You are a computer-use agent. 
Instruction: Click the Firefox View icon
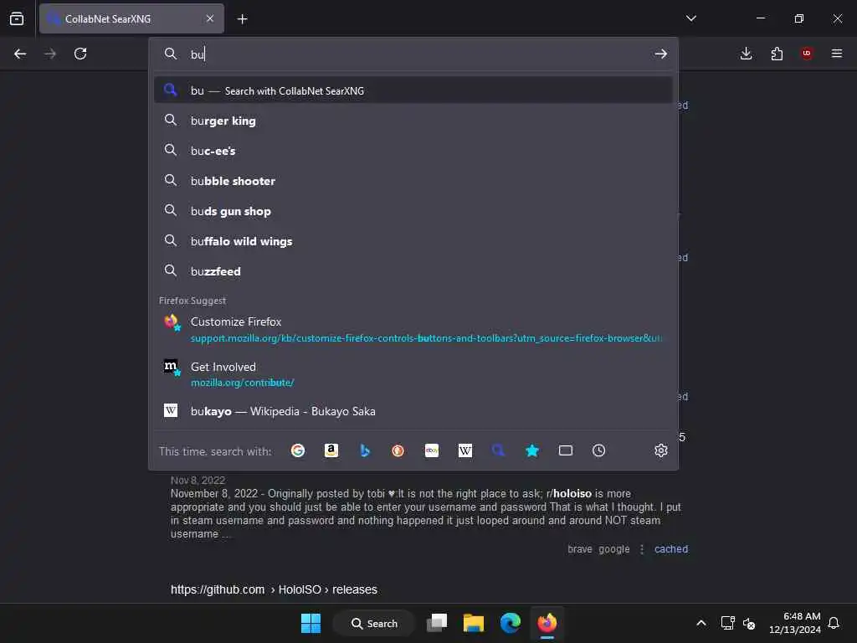click(17, 18)
